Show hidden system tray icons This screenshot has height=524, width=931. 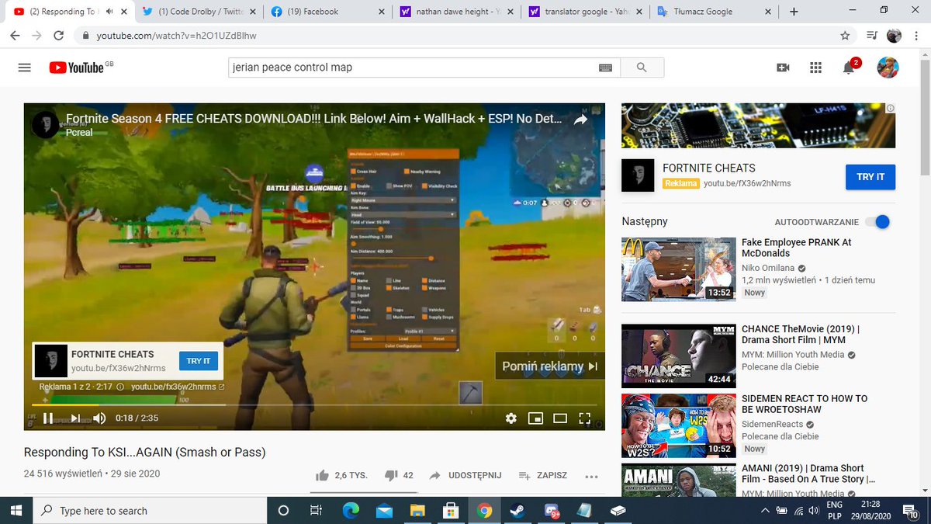766,510
